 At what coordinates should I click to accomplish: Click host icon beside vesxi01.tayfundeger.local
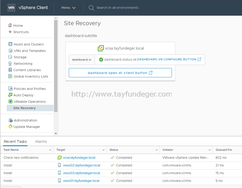click(x=60, y=181)
